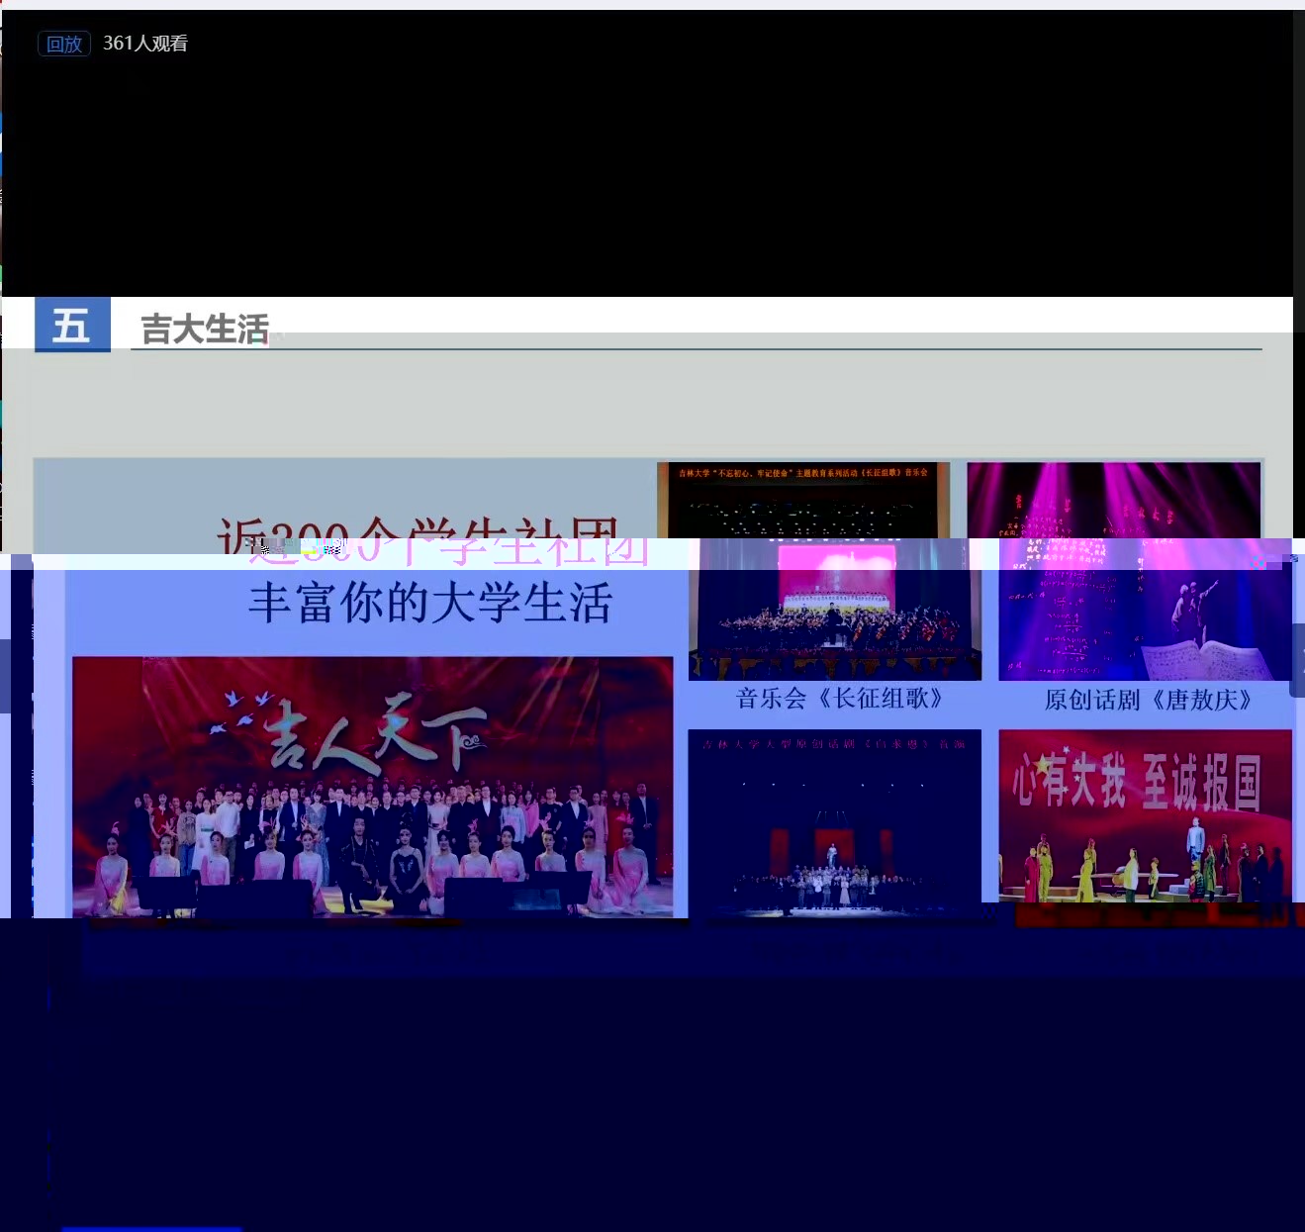Viewport: 1305px width, 1232px height.
Task: Select the 吉大生活 heading text
Action: [205, 330]
